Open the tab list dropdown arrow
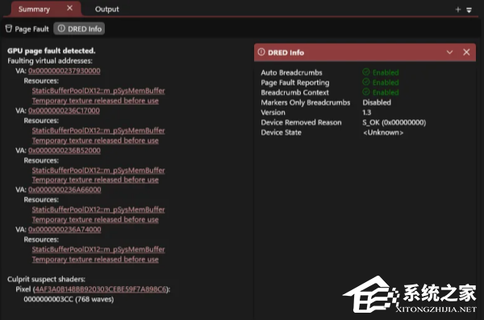 [x=469, y=10]
